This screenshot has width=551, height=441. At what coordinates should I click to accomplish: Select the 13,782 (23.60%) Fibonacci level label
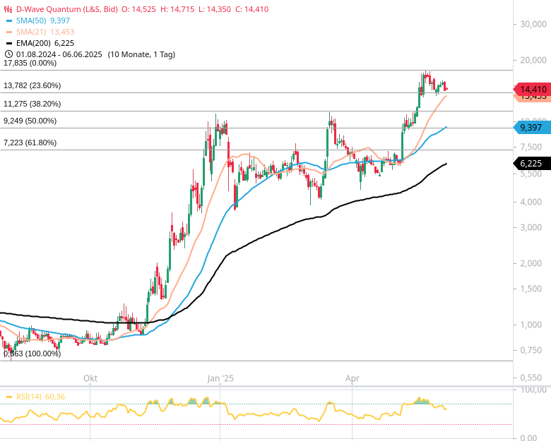point(32,85)
